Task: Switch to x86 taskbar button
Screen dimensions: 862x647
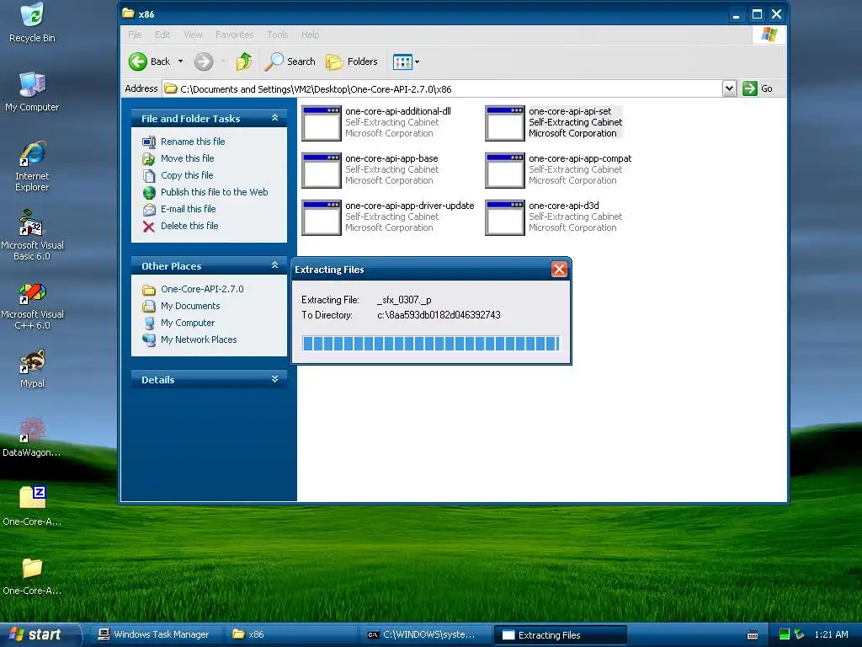Action: pos(291,635)
